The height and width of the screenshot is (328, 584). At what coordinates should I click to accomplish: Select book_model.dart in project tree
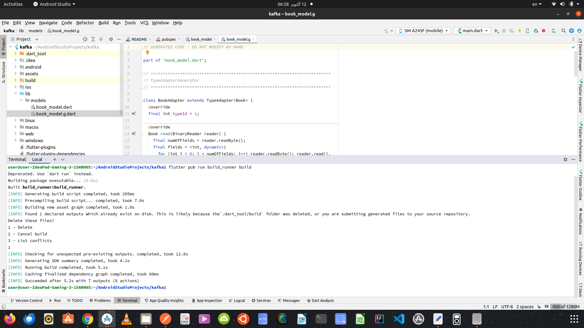[54, 107]
